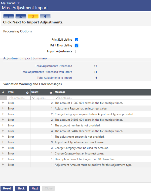The height and width of the screenshot is (192, 151).
Task: Sort by the Message column header
Action: click(x=60, y=92)
